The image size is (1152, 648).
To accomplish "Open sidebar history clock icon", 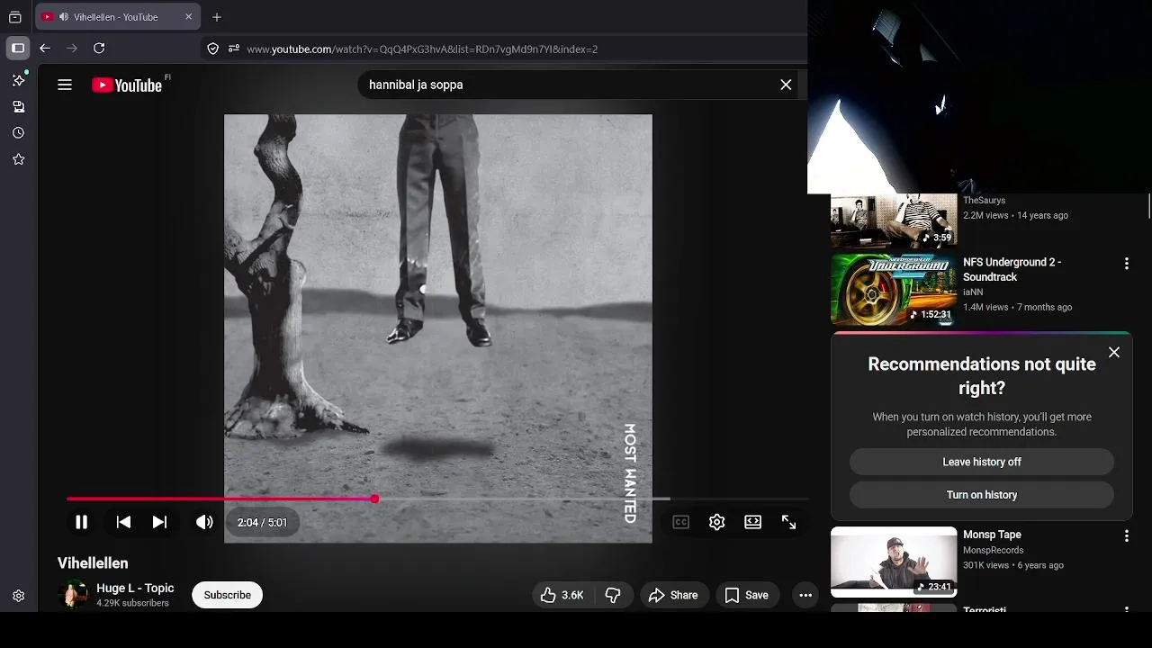I will (x=18, y=133).
